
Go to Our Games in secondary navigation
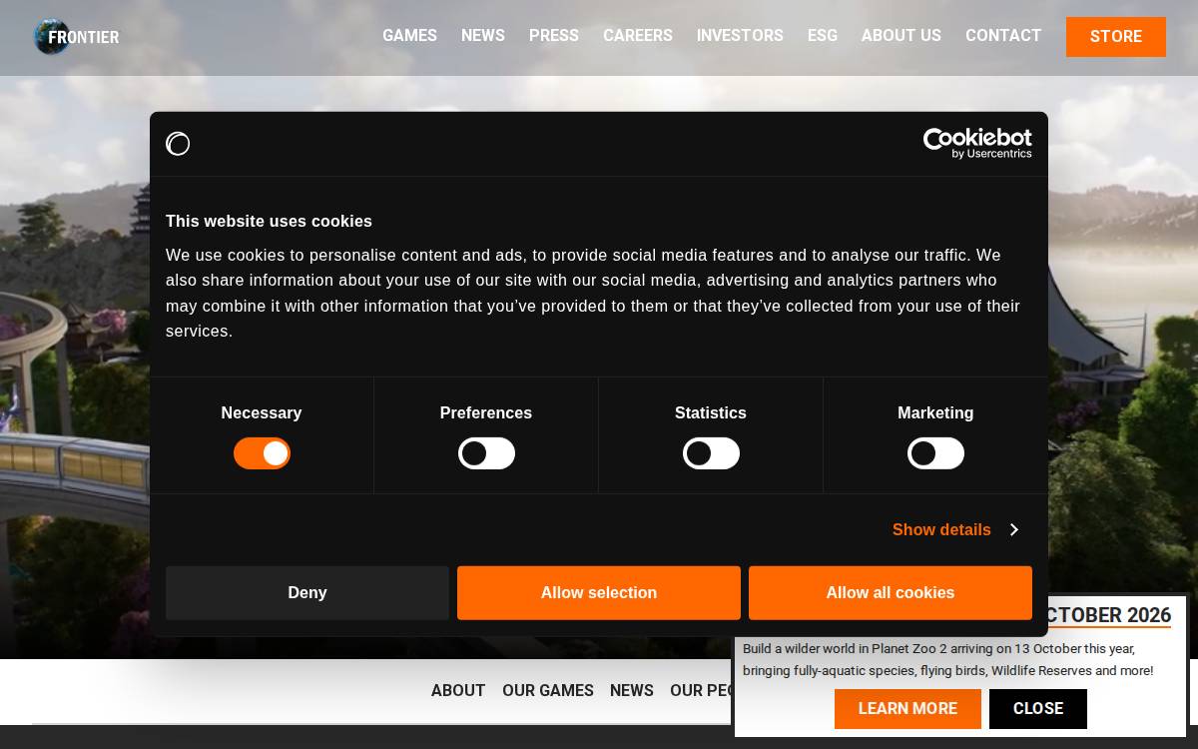[x=548, y=691]
